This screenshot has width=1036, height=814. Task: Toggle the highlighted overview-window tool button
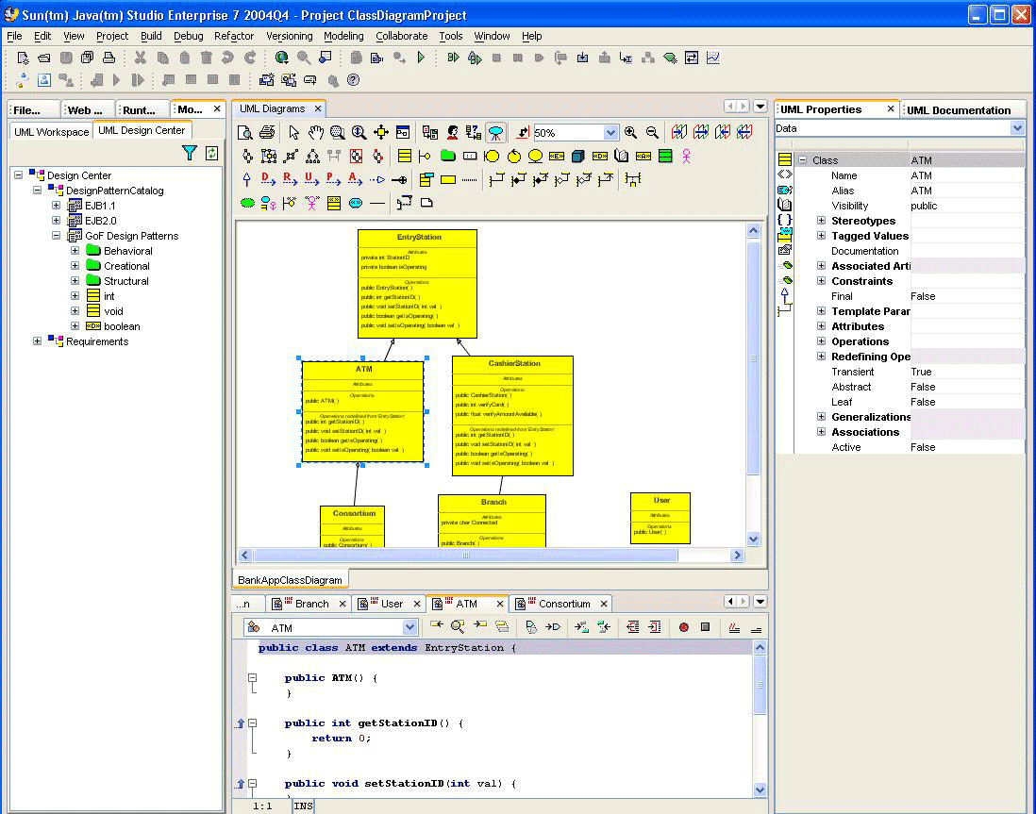(x=494, y=133)
